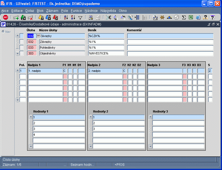
Task: Click the Úloha field with value 303
Action: 32,53
